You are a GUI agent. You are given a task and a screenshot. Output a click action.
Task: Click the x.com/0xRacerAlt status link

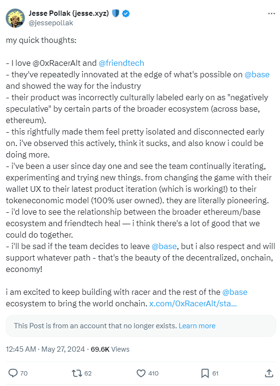[x=193, y=303]
